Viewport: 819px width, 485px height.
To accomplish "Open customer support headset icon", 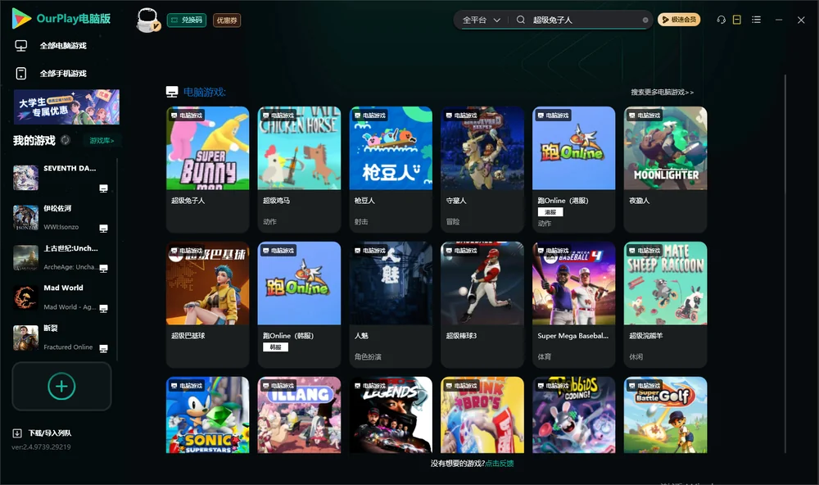I will [x=722, y=20].
